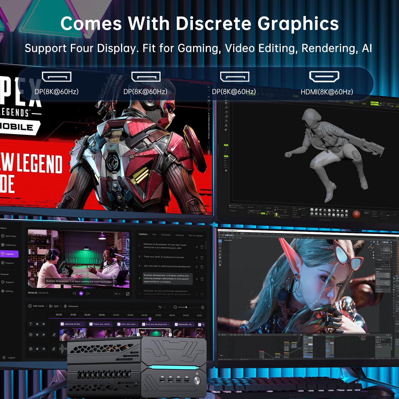The image size is (399, 399).
Task: Click the 00:06:32 current timecode
Action: (x=33, y=293)
